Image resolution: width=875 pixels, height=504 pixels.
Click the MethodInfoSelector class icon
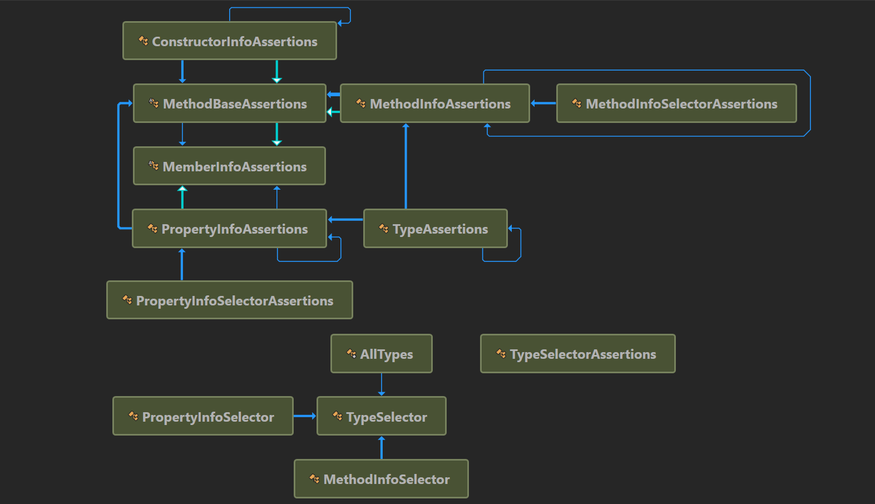315,478
